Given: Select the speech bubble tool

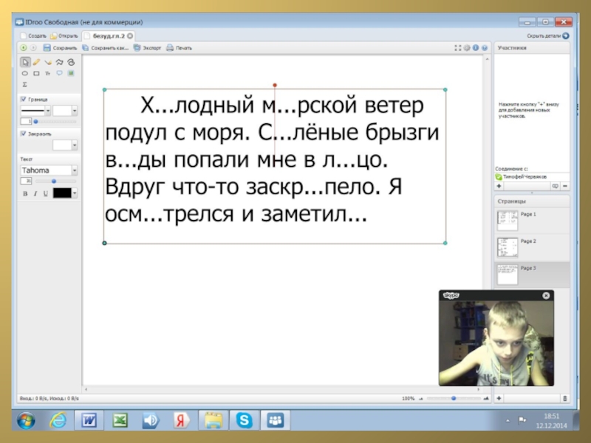Looking at the screenshot, I should pos(59,73).
